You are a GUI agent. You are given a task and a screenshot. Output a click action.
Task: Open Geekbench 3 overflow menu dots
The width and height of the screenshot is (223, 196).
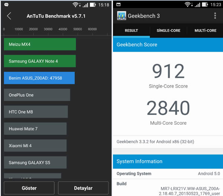(x=215, y=16)
